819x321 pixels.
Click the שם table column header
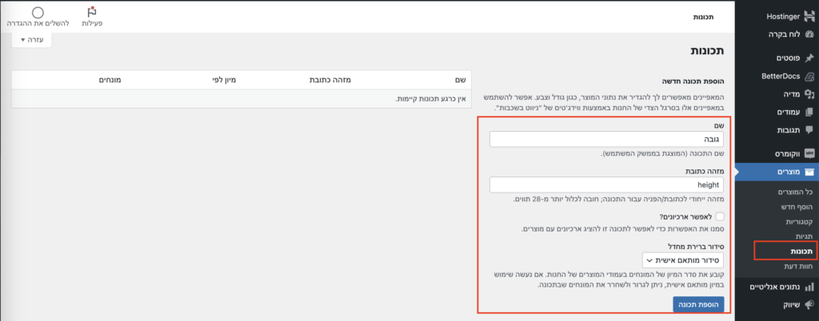pyautogui.click(x=461, y=80)
